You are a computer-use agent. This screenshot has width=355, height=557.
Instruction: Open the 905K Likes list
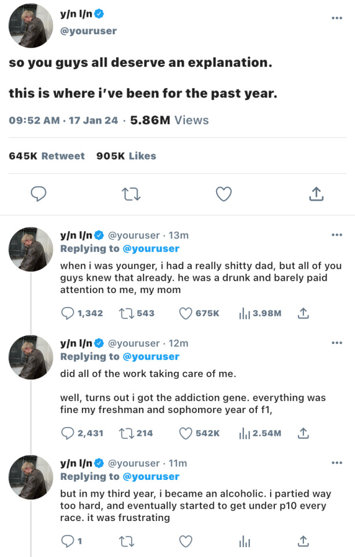click(126, 155)
